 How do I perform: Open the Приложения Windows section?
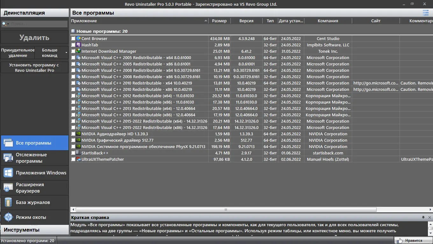click(34, 173)
